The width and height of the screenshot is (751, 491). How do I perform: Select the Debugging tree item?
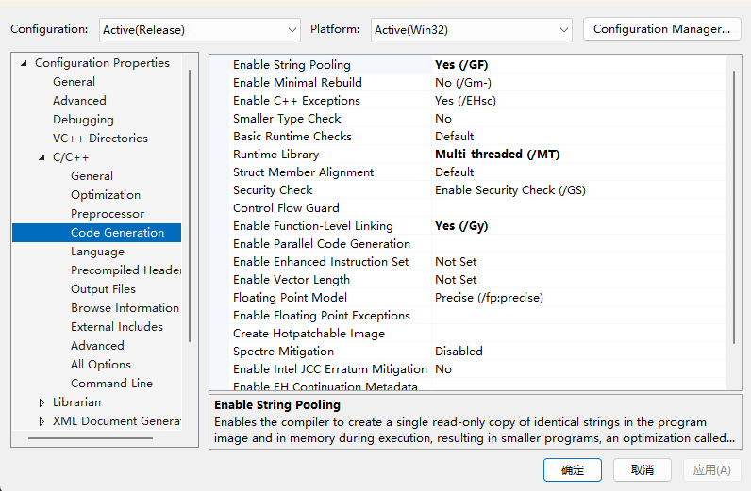pyautogui.click(x=83, y=120)
